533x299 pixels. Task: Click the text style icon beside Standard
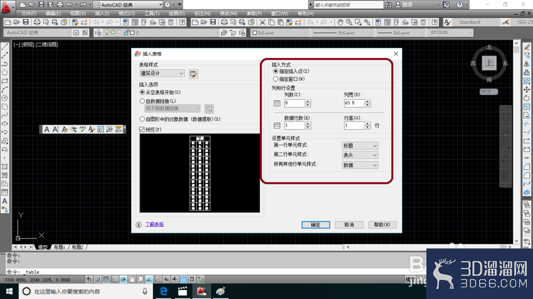tap(447, 22)
